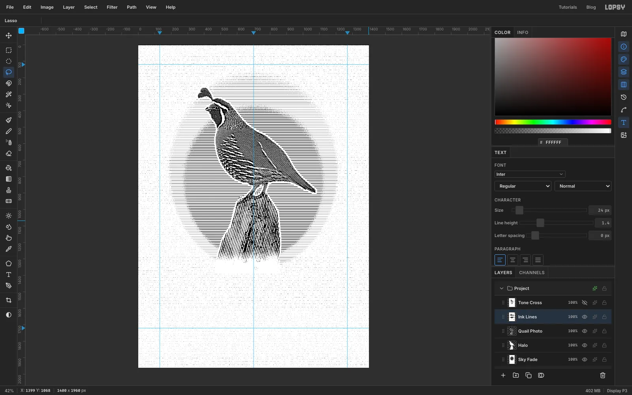The height and width of the screenshot is (395, 632).
Task: Toggle the lock on the Project group
Action: (x=604, y=288)
